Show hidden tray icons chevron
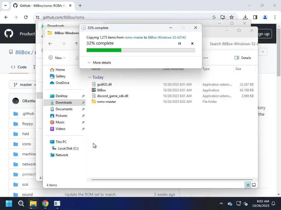This screenshot has height=210, width=281. tap(221, 203)
